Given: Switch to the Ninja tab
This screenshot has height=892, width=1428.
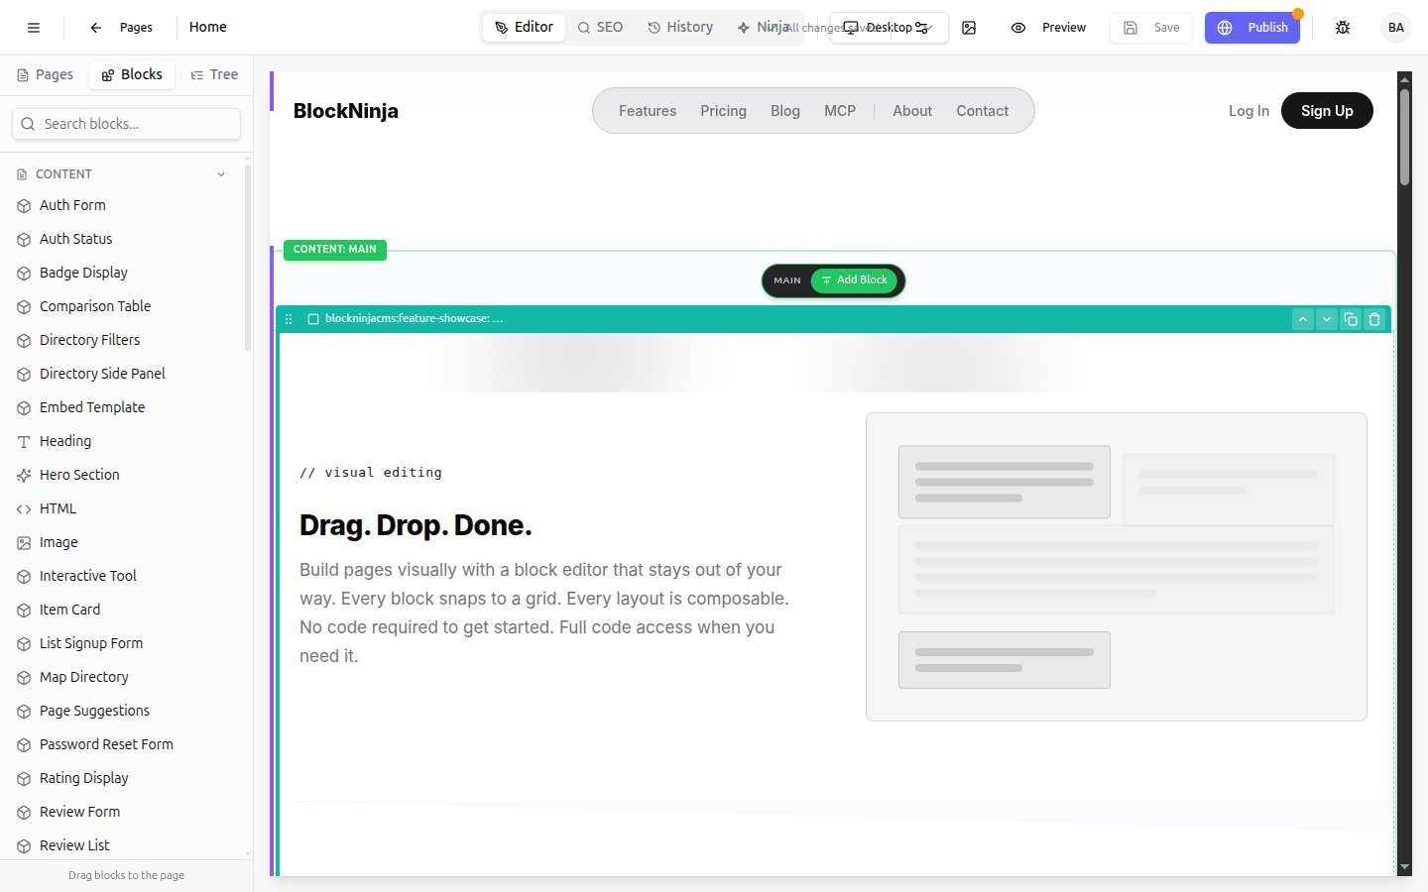Looking at the screenshot, I should 764,28.
